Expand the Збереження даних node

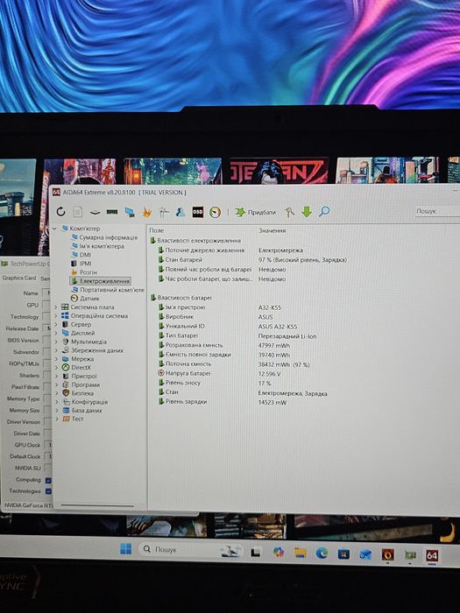(x=56, y=350)
